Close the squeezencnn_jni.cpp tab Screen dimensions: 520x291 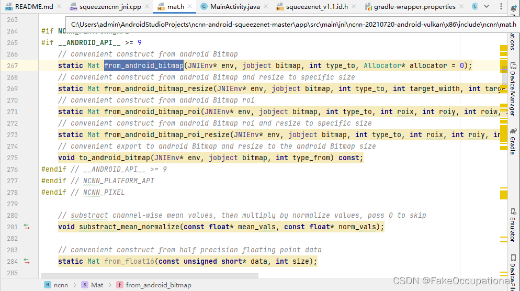click(147, 6)
